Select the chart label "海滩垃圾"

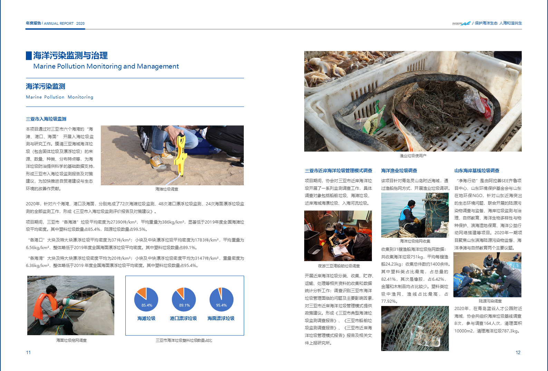(x=146, y=318)
